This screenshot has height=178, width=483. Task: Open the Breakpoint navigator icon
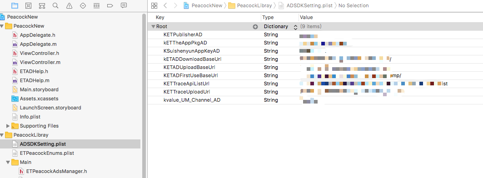[x=110, y=5]
